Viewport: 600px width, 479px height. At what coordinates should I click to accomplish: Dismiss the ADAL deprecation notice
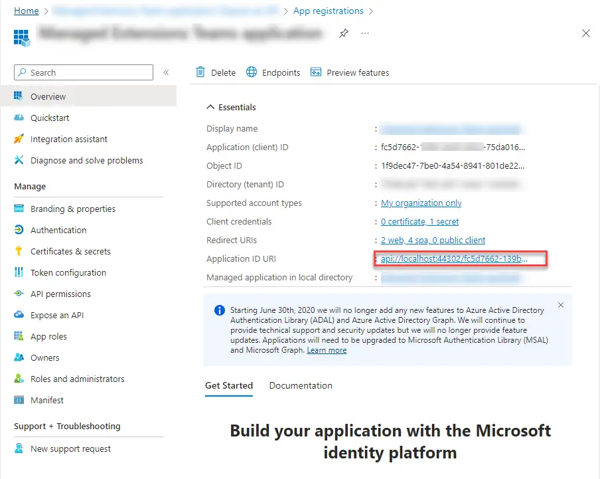pos(561,305)
